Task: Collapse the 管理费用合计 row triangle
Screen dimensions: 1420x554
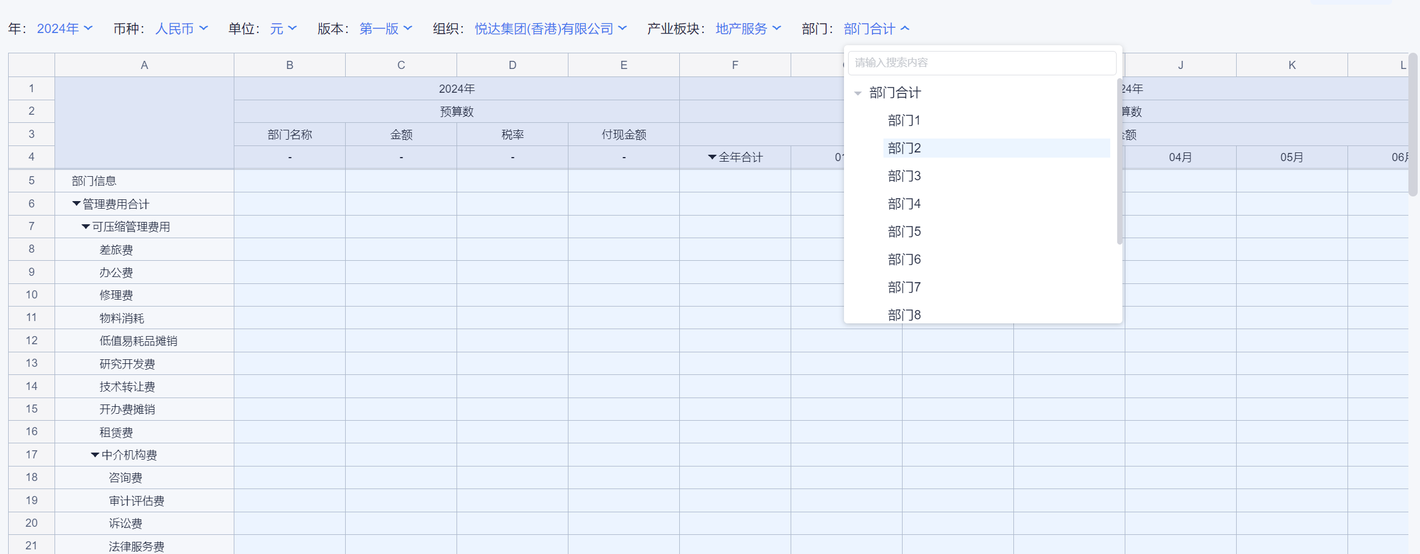Action: click(76, 204)
